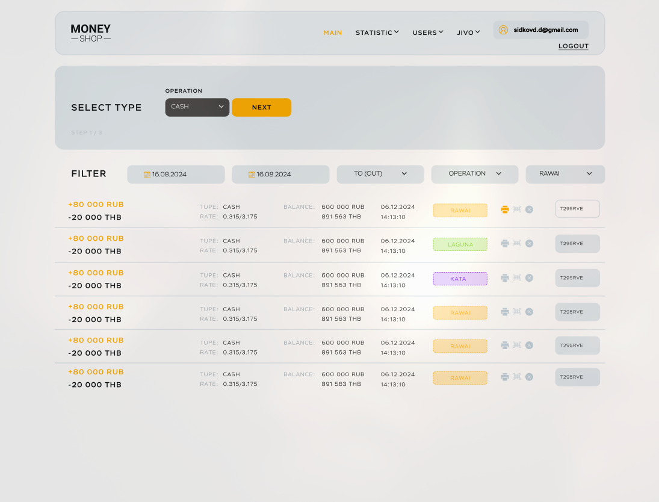Print the receipt for the first RAWAI transaction
Image resolution: width=659 pixels, height=502 pixels.
[504, 209]
